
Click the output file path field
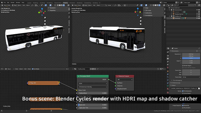pyautogui.click(x=184, y=88)
